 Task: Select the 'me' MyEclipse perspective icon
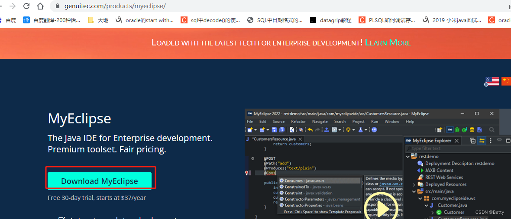tap(450, 130)
